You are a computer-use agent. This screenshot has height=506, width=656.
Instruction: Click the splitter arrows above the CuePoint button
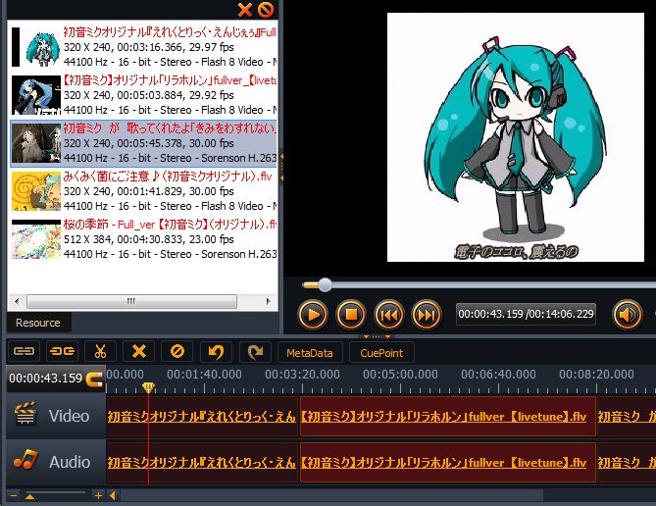[x=377, y=336]
